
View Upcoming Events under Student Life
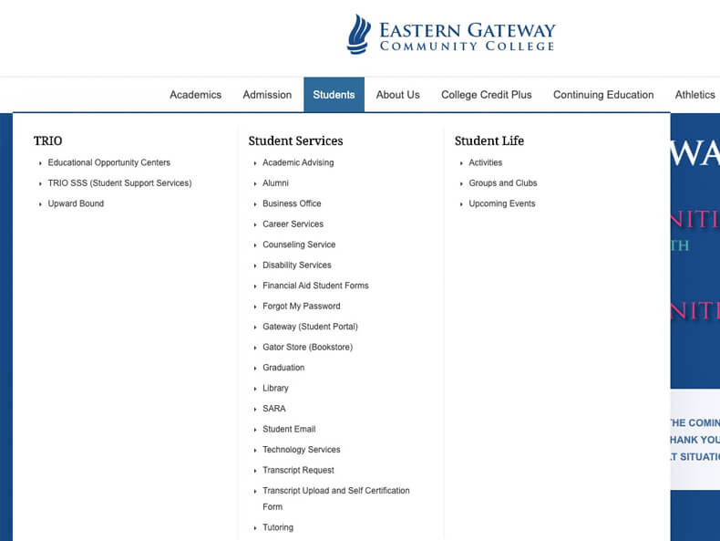tap(501, 203)
